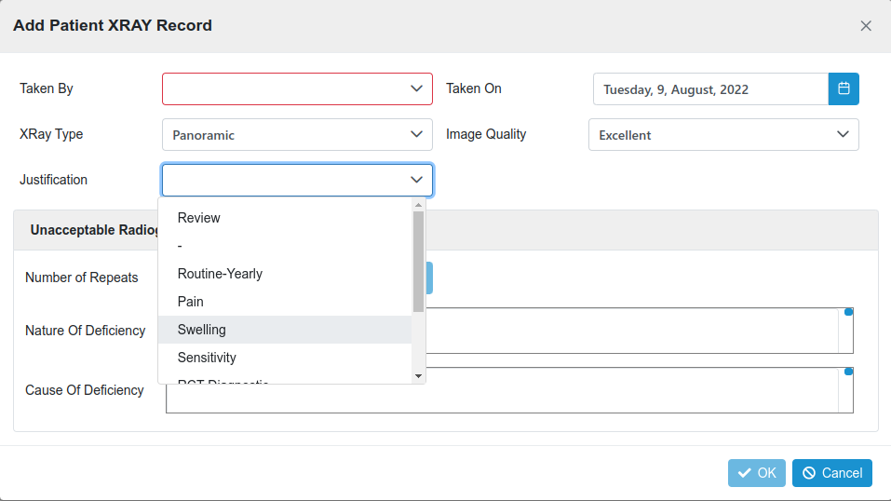Close the Add Patient XRAY Record dialog
891x501 pixels.
(865, 26)
